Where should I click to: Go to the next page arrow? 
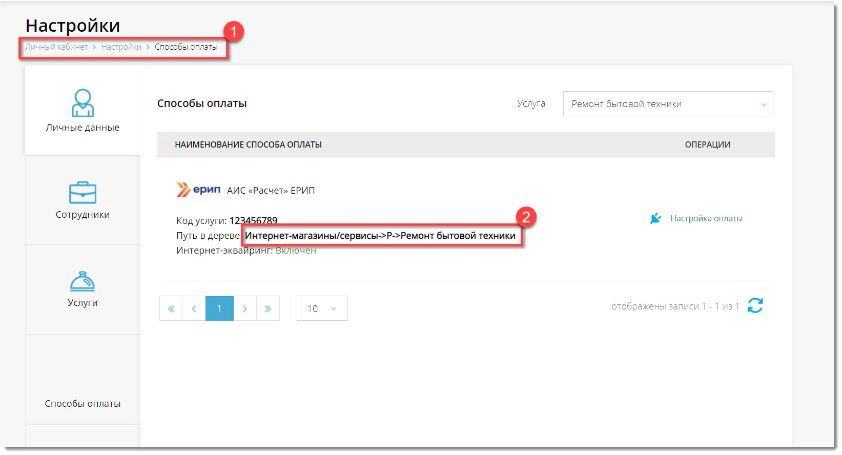pos(244,308)
